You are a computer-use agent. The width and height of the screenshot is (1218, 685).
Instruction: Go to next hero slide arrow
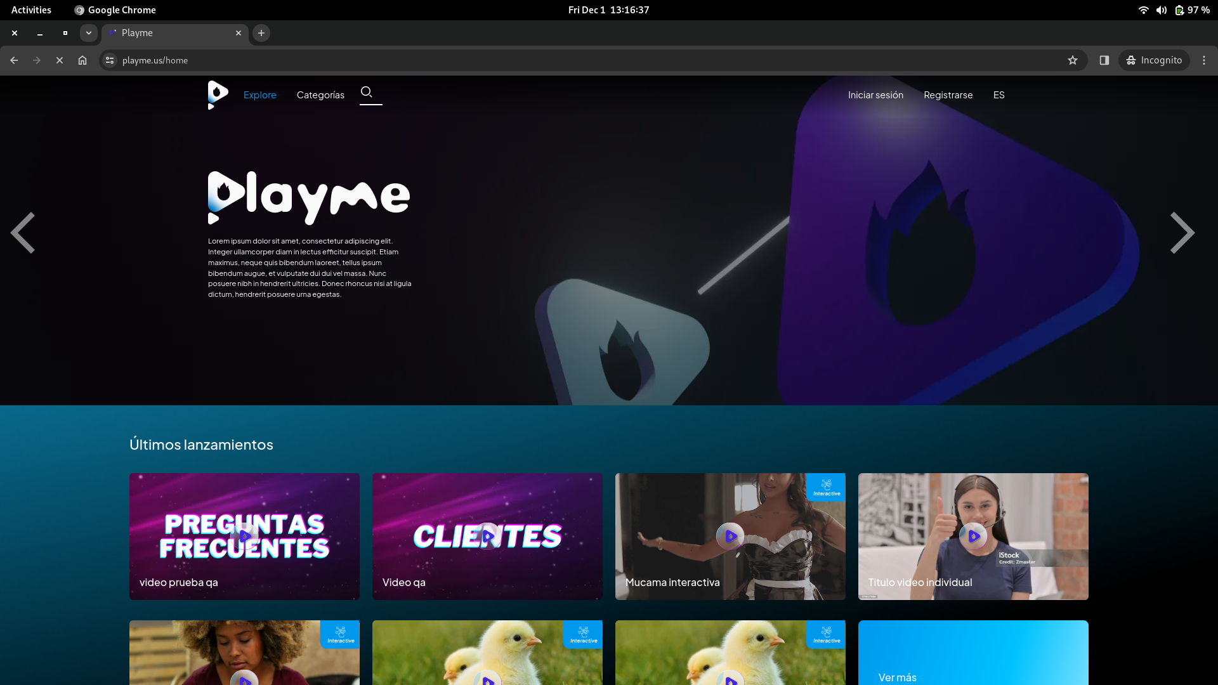point(1182,233)
